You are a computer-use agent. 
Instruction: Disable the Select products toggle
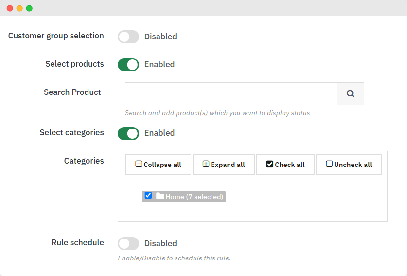[x=128, y=65]
